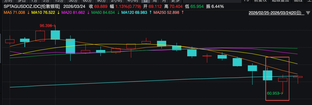312x105 pixels.
Task: Click the opening price 69.112
Action: pyautogui.click(x=155, y=6)
